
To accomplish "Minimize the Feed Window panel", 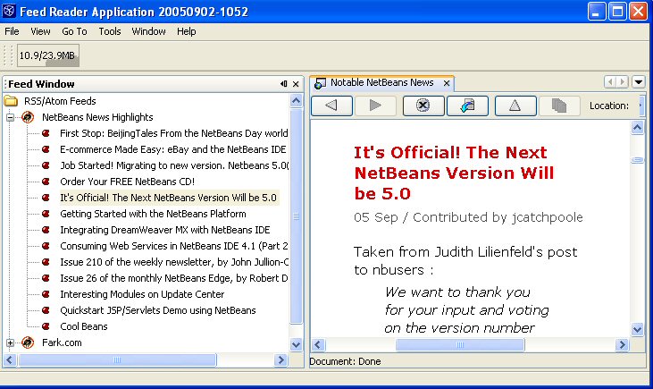I will pos(283,84).
